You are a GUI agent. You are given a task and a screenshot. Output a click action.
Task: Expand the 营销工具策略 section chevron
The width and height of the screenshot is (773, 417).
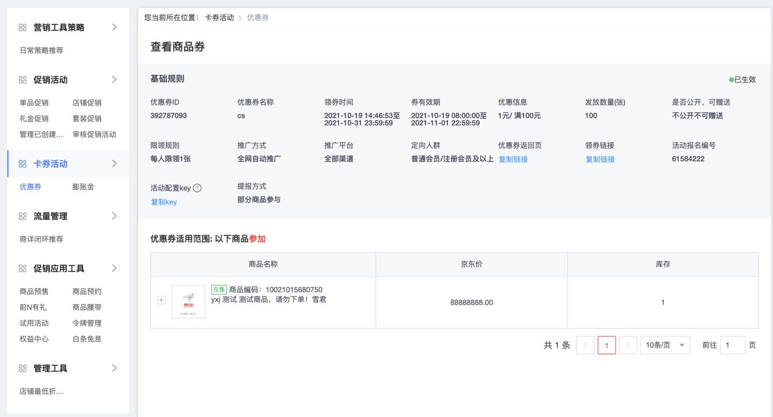pos(115,27)
